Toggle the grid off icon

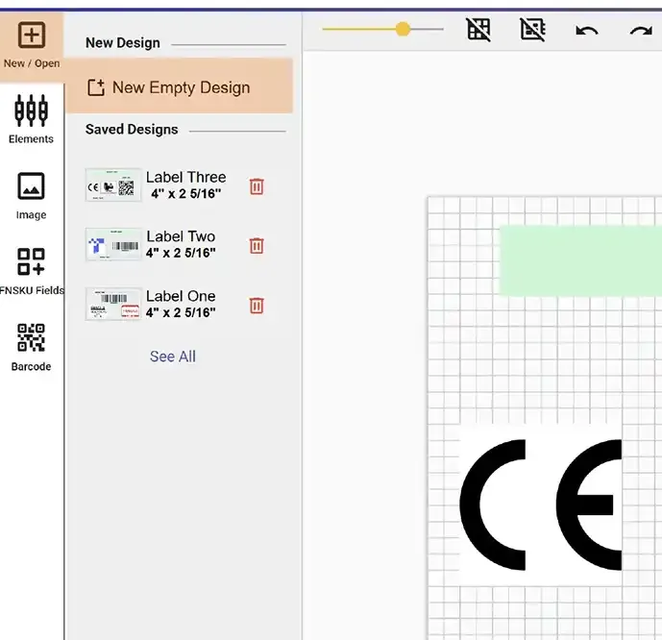(478, 30)
